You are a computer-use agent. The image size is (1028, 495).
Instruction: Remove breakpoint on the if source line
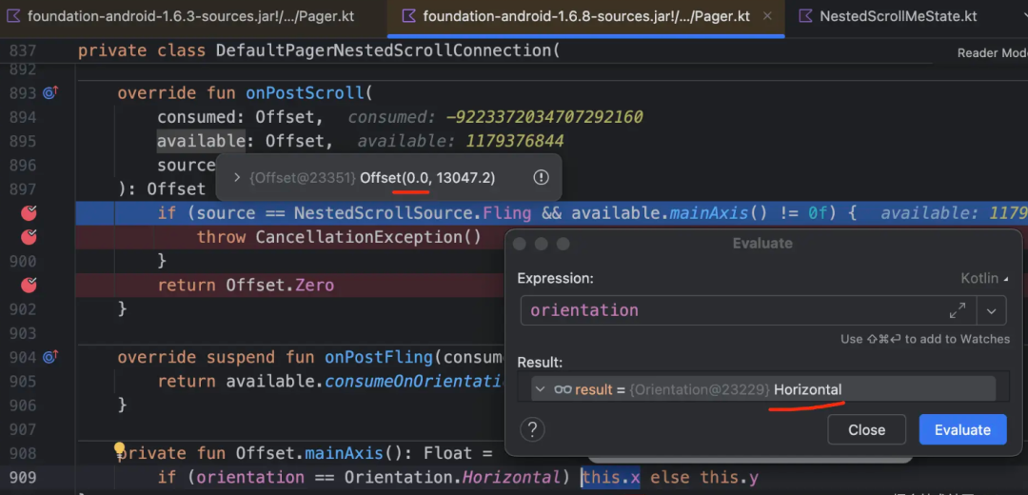tap(29, 213)
